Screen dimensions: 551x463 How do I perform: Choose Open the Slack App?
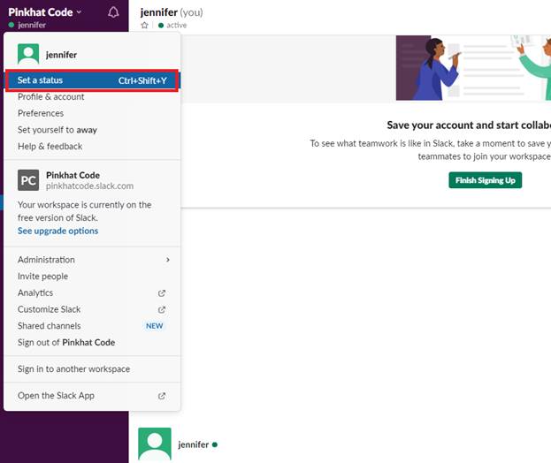click(x=92, y=396)
